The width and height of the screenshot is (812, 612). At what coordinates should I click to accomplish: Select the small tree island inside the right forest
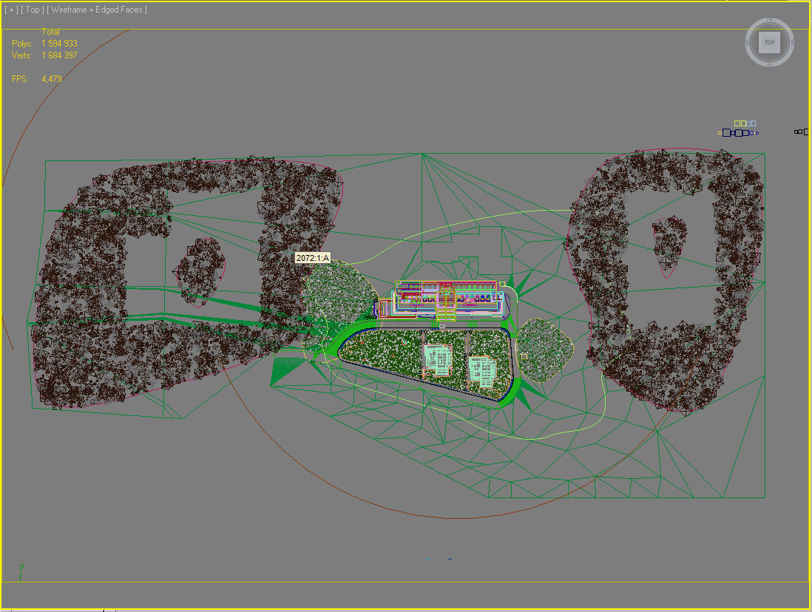pos(669,242)
